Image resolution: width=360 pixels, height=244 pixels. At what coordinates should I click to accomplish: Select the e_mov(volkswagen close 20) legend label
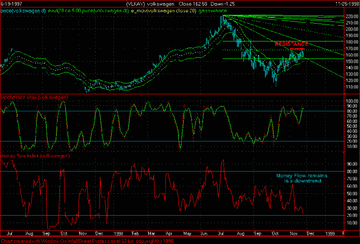pos(164,11)
